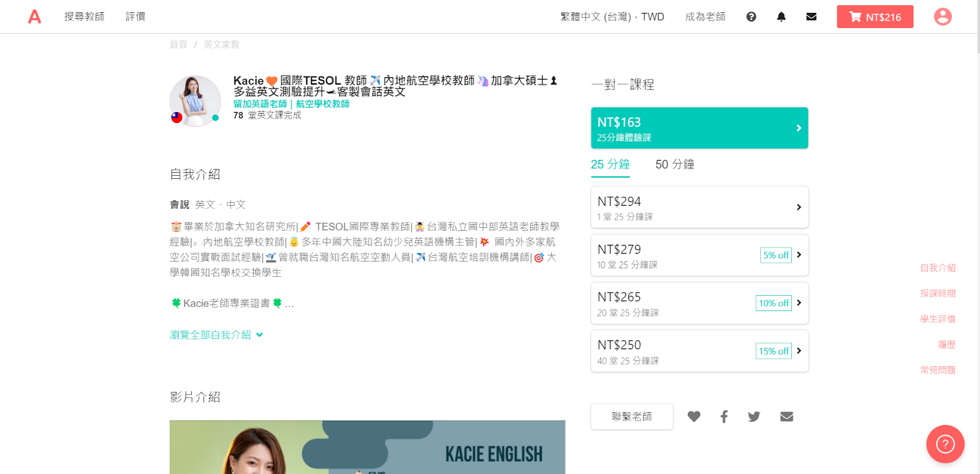The height and width of the screenshot is (474, 980).
Task: Click the 聯繫老師 button
Action: point(631,416)
